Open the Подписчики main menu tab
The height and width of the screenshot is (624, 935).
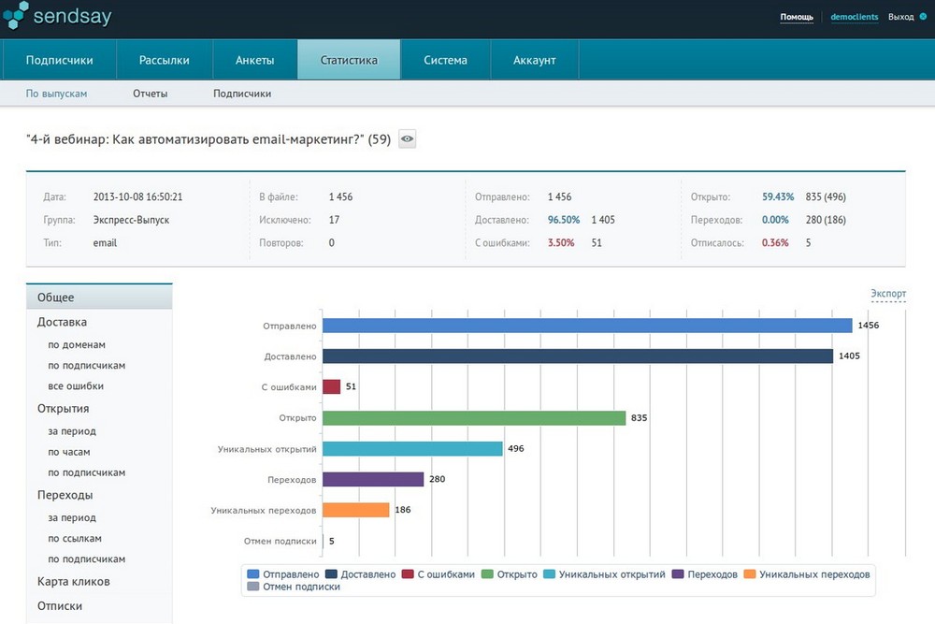(59, 60)
